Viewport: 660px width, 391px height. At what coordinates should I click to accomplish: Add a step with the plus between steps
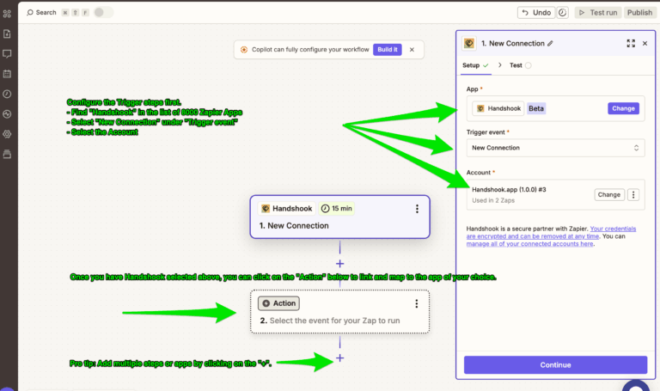(x=340, y=264)
